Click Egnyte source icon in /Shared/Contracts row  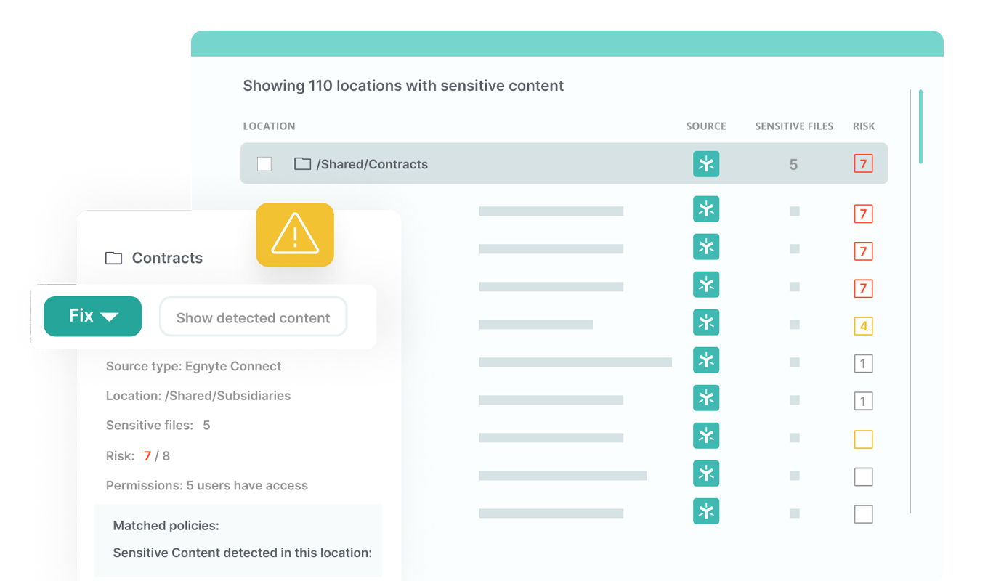tap(705, 164)
